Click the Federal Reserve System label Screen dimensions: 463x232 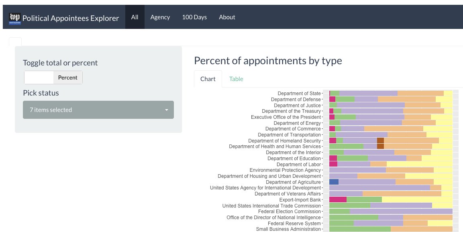(x=294, y=224)
